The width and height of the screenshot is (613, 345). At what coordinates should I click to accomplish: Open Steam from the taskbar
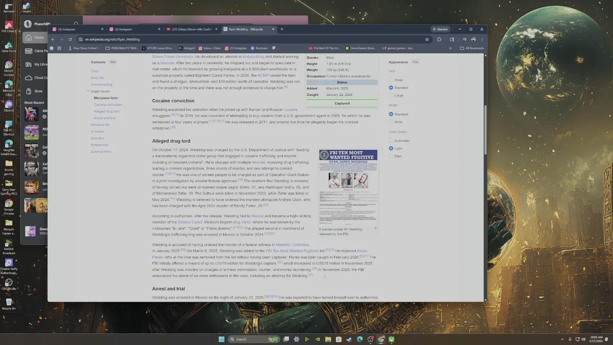tap(349, 339)
